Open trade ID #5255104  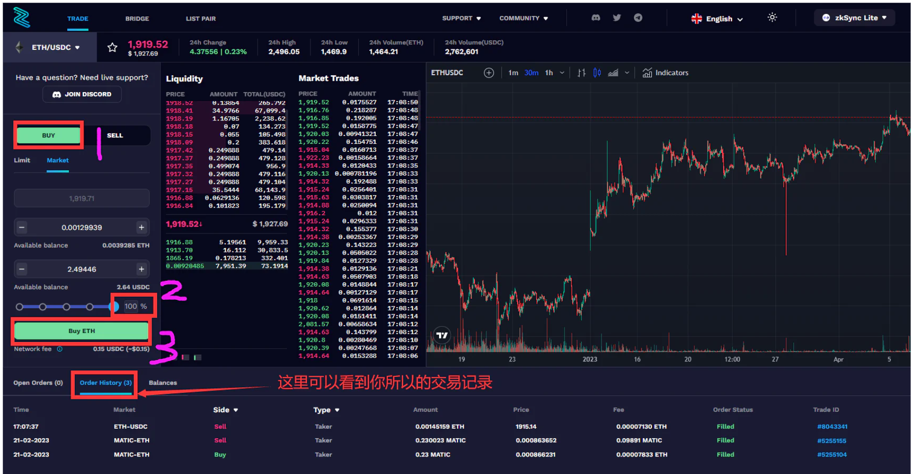pyautogui.click(x=832, y=455)
